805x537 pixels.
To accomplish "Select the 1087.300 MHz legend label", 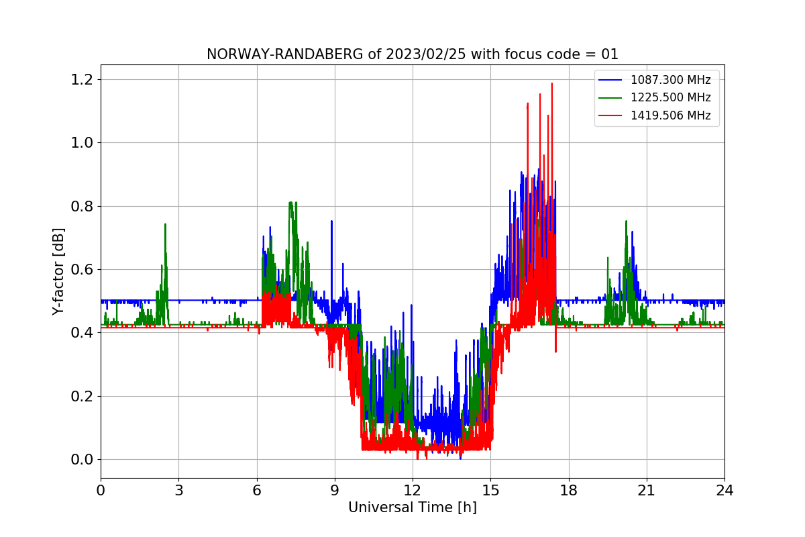I will (671, 80).
